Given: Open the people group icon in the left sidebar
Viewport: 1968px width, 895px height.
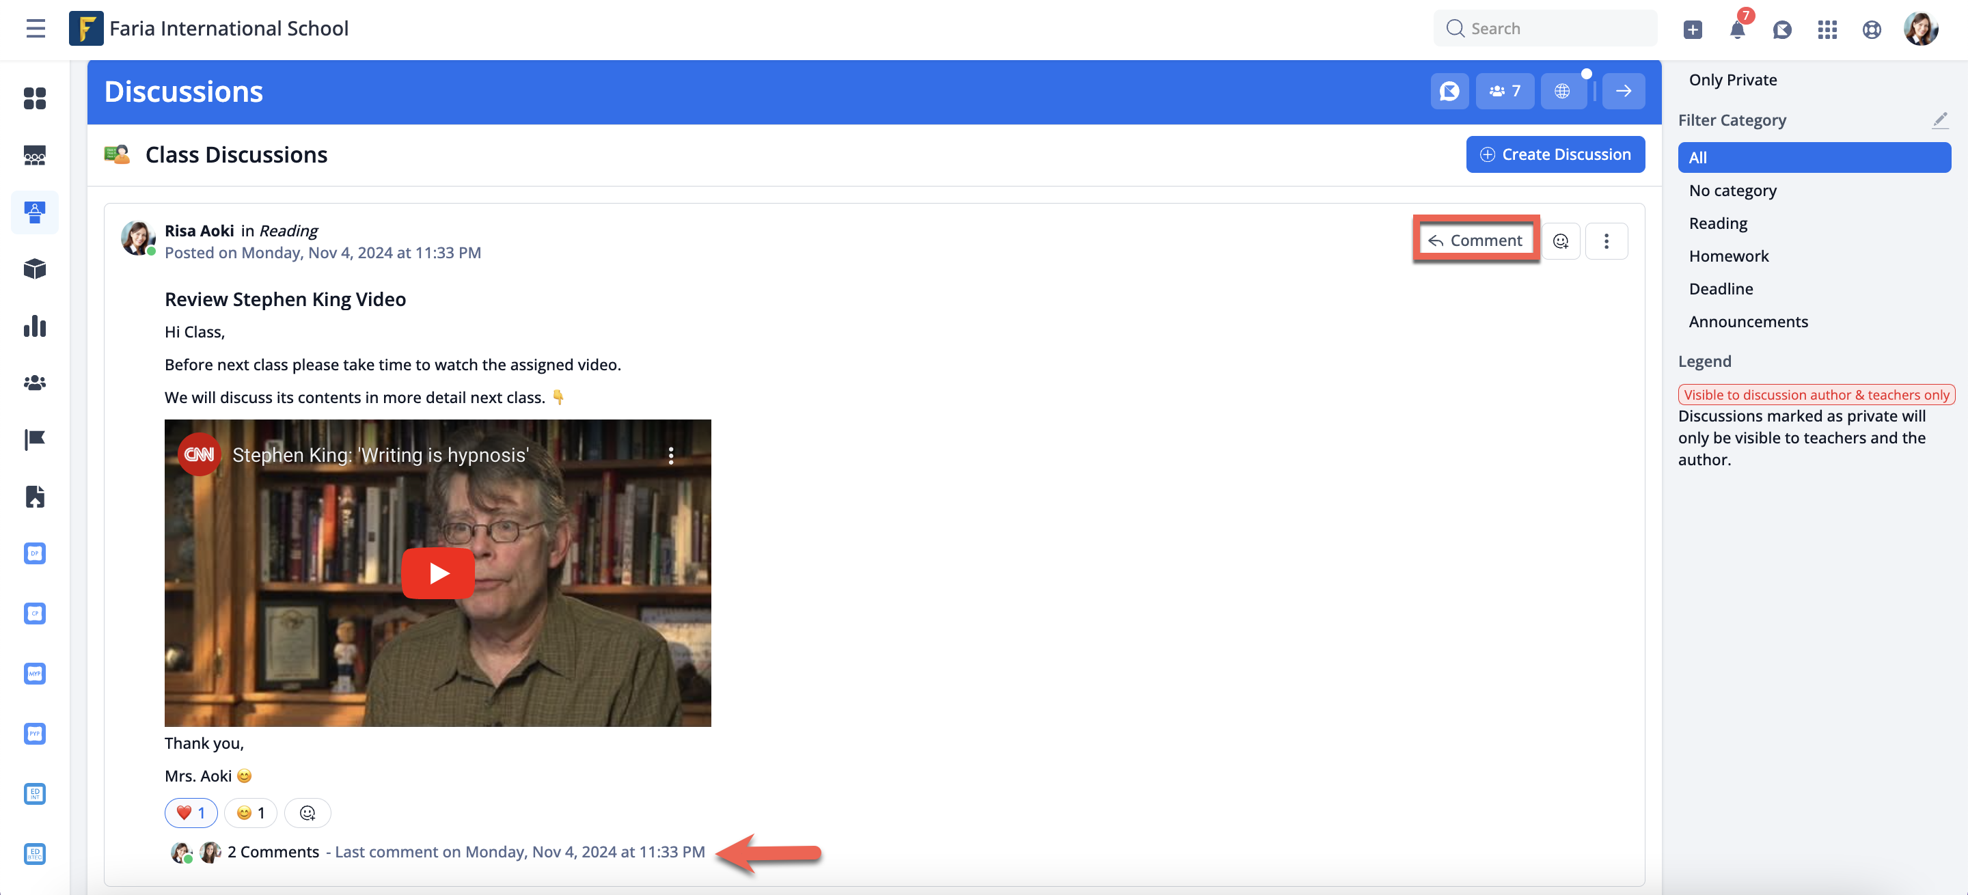Looking at the screenshot, I should pos(34,383).
